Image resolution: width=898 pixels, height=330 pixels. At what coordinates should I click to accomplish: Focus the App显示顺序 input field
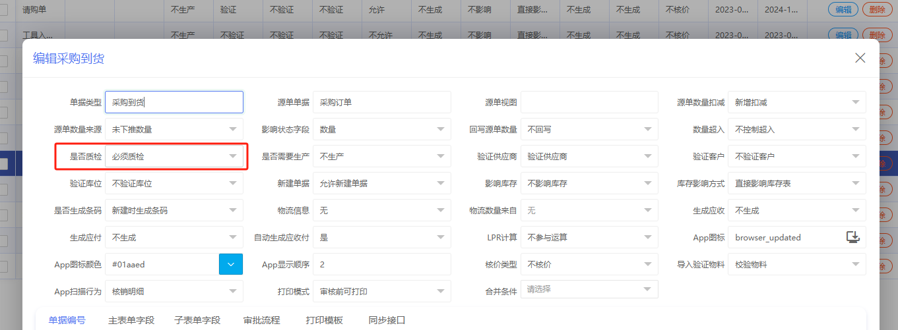(381, 264)
